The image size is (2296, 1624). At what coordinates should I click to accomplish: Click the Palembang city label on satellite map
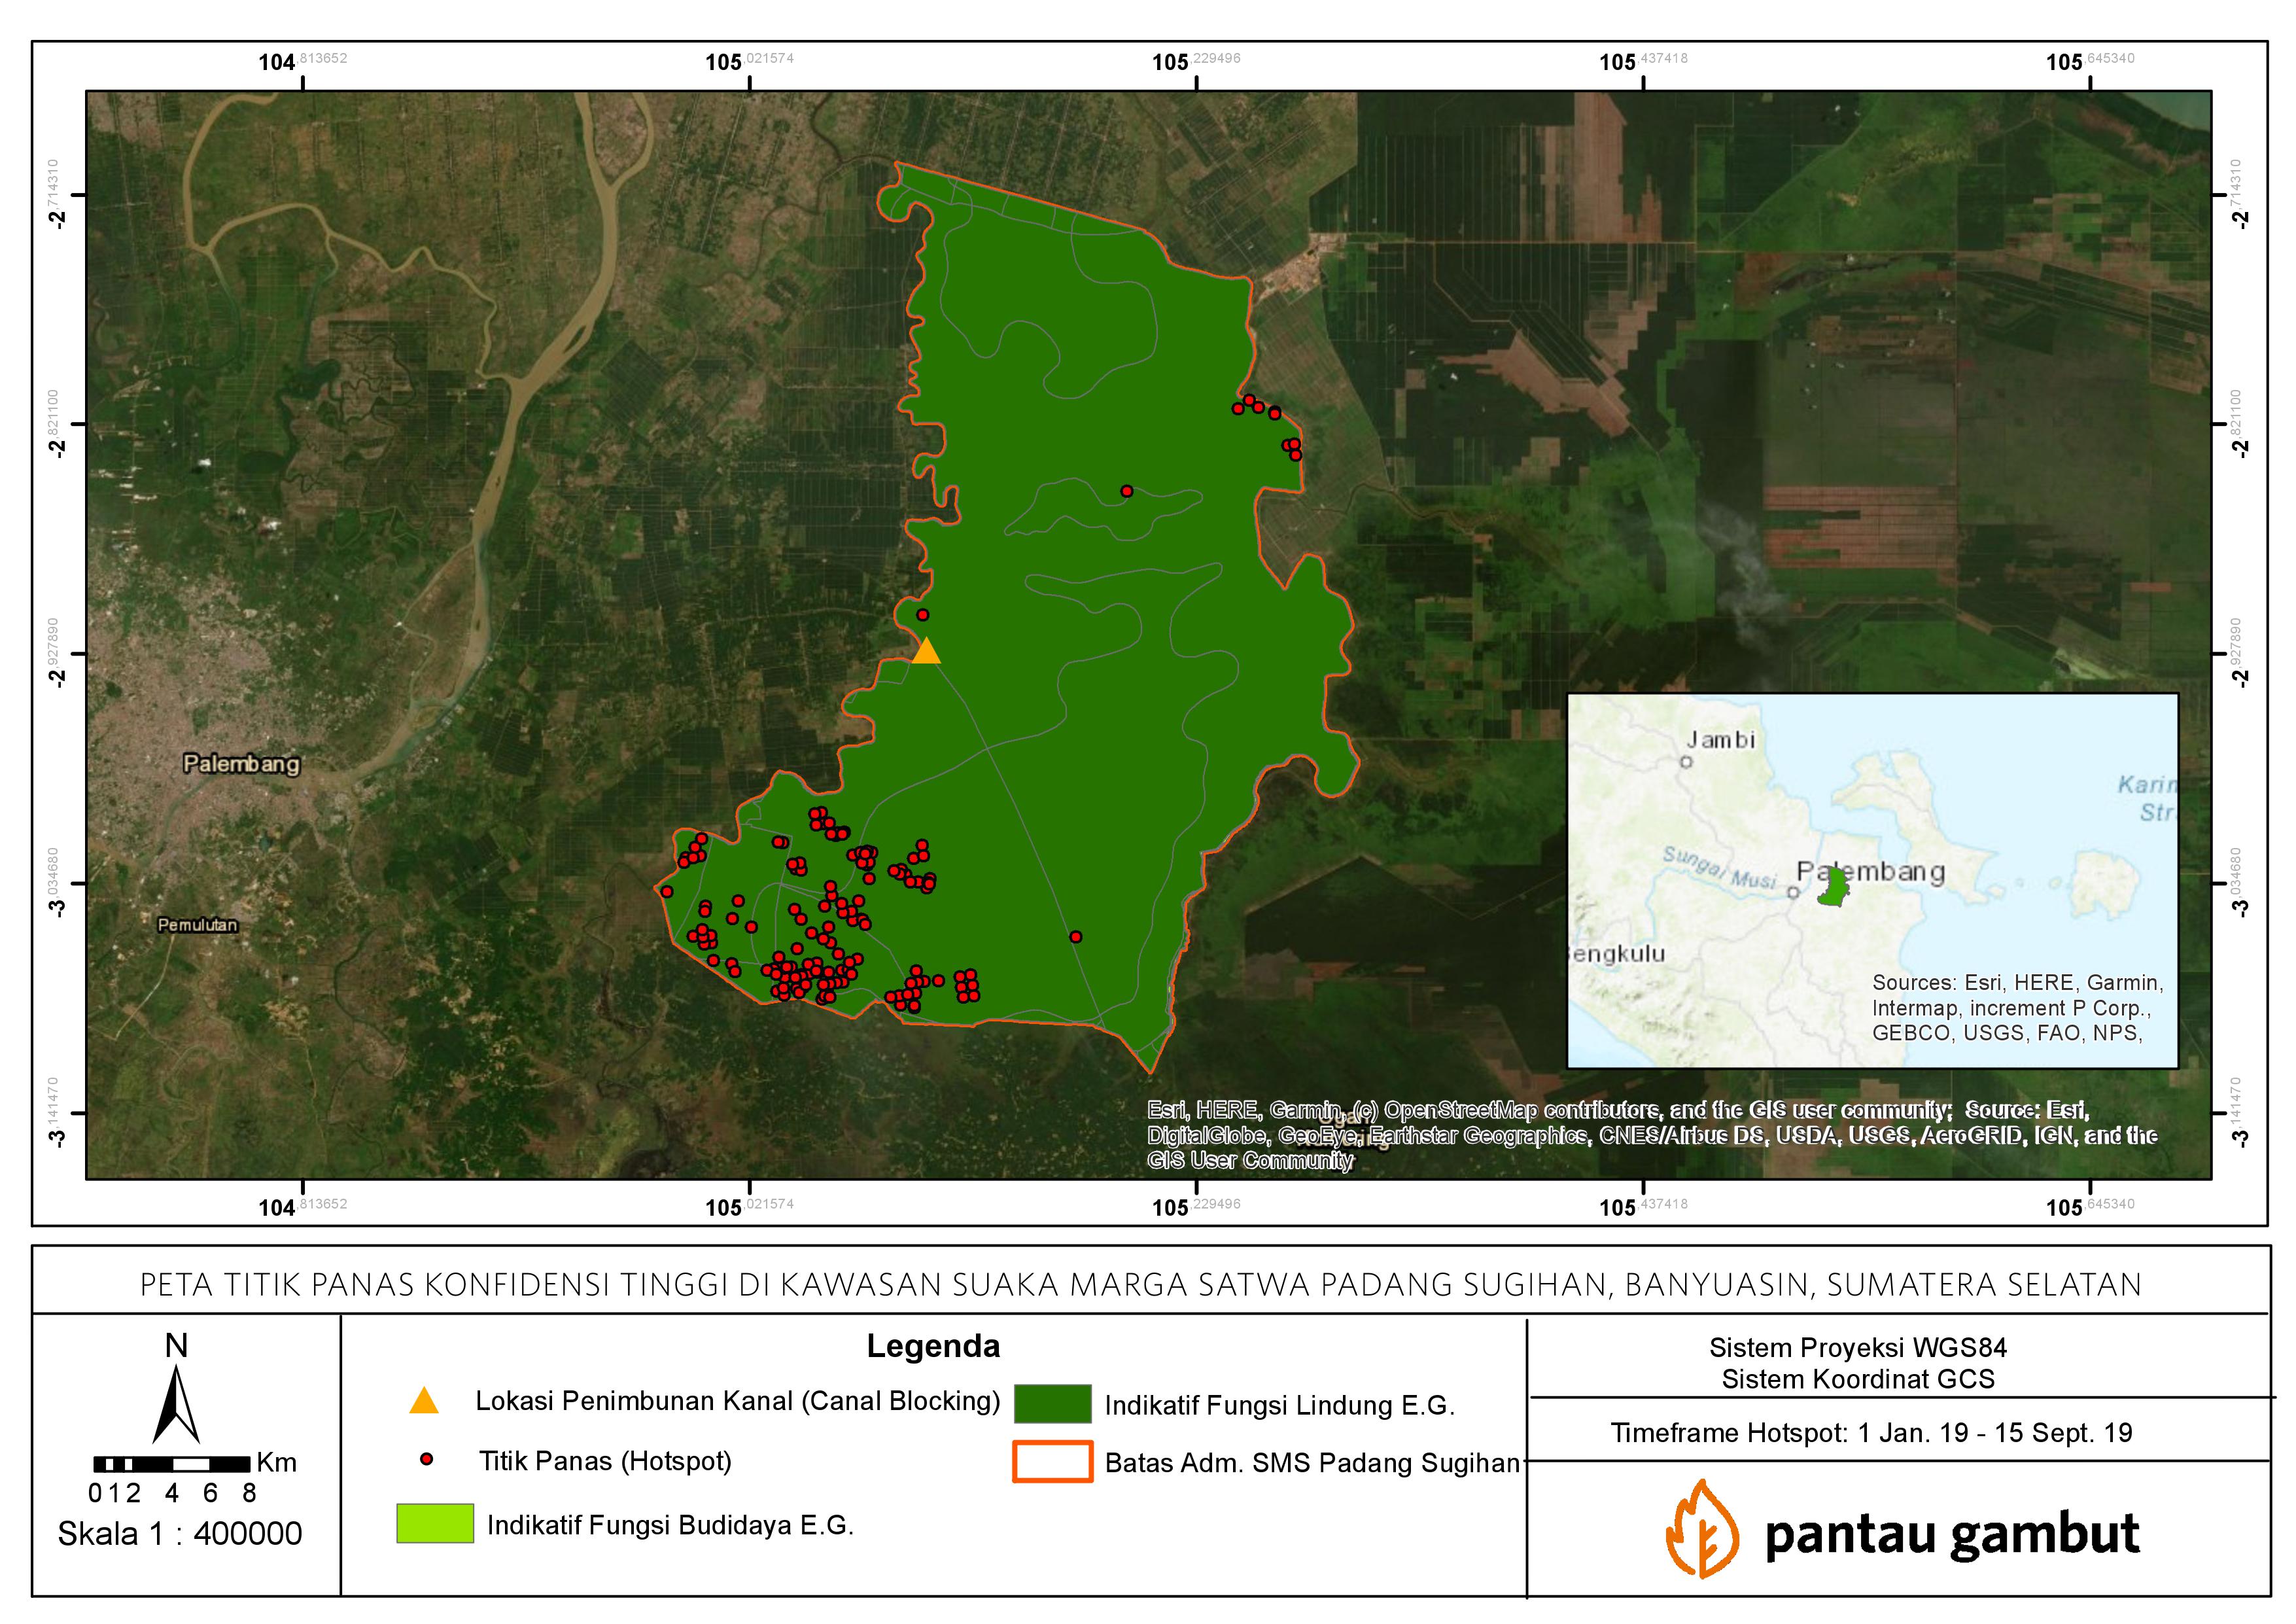241,764
